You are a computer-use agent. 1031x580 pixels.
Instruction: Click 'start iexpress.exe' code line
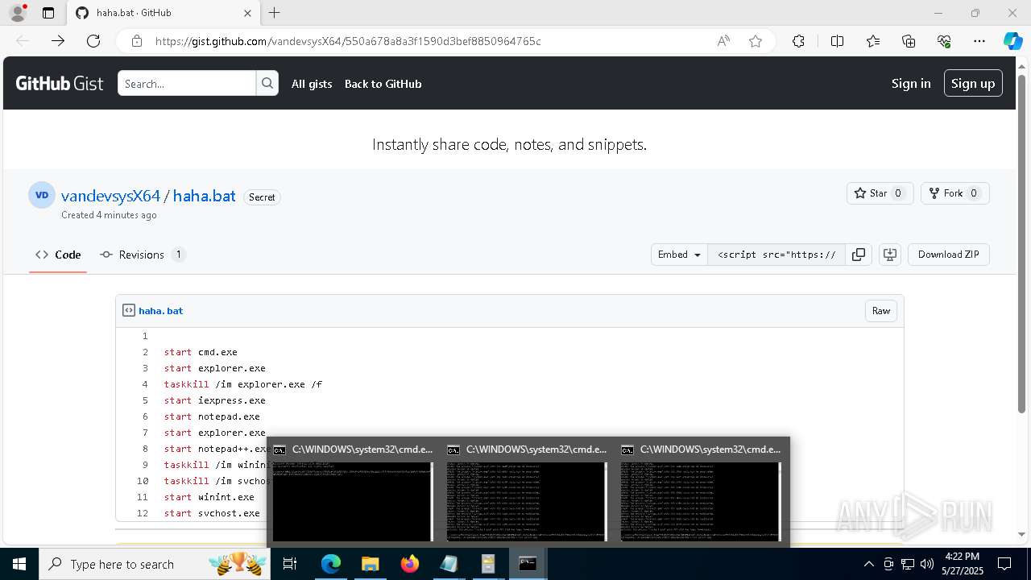(x=215, y=400)
